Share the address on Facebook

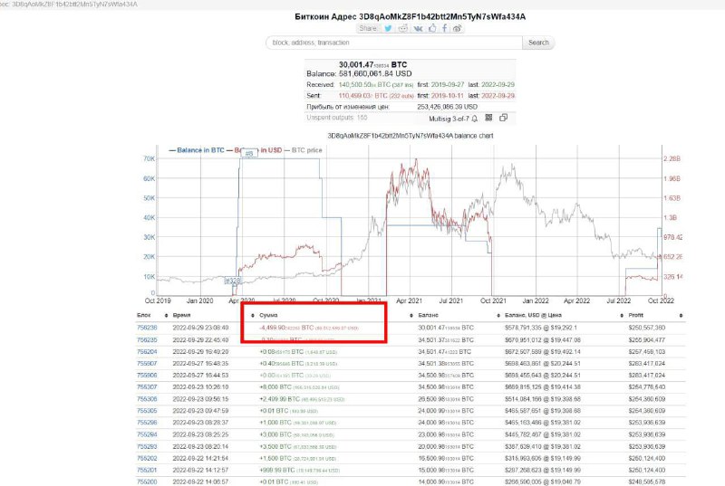(x=444, y=28)
